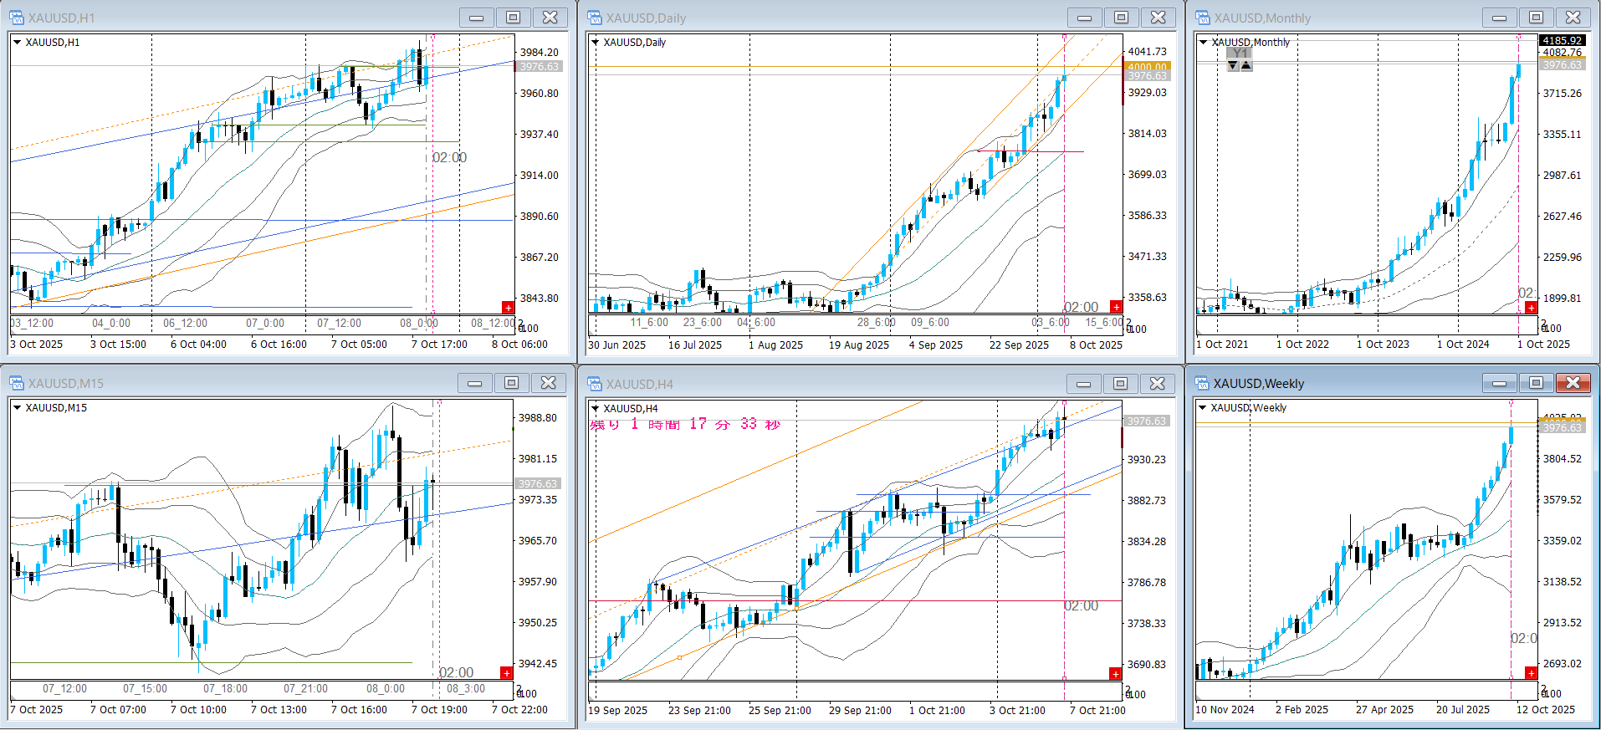Click the red plus icon on the H1 chart
Viewport: 1601px width, 730px height.
coord(507,307)
